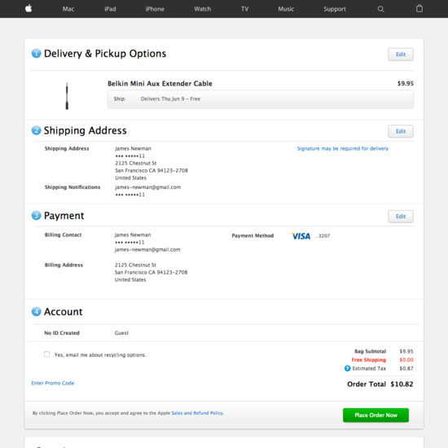Screen dimensions: 448x448
Task: Click the Estimated Tax help icon
Action: 348,368
